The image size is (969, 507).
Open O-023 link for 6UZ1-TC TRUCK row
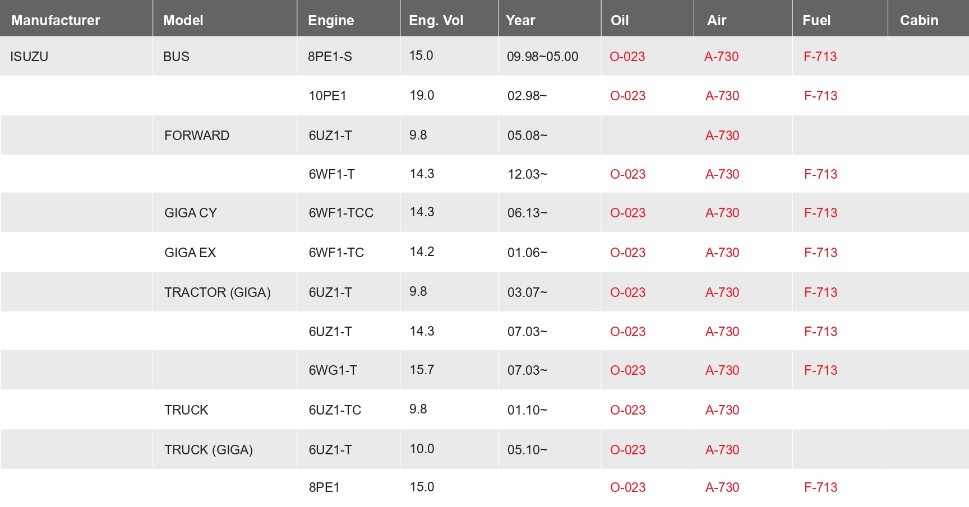coord(627,410)
